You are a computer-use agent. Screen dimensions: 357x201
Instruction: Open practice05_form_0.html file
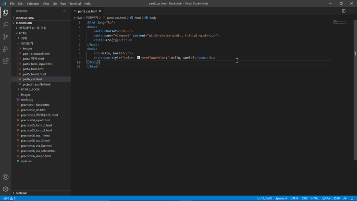click(37, 126)
